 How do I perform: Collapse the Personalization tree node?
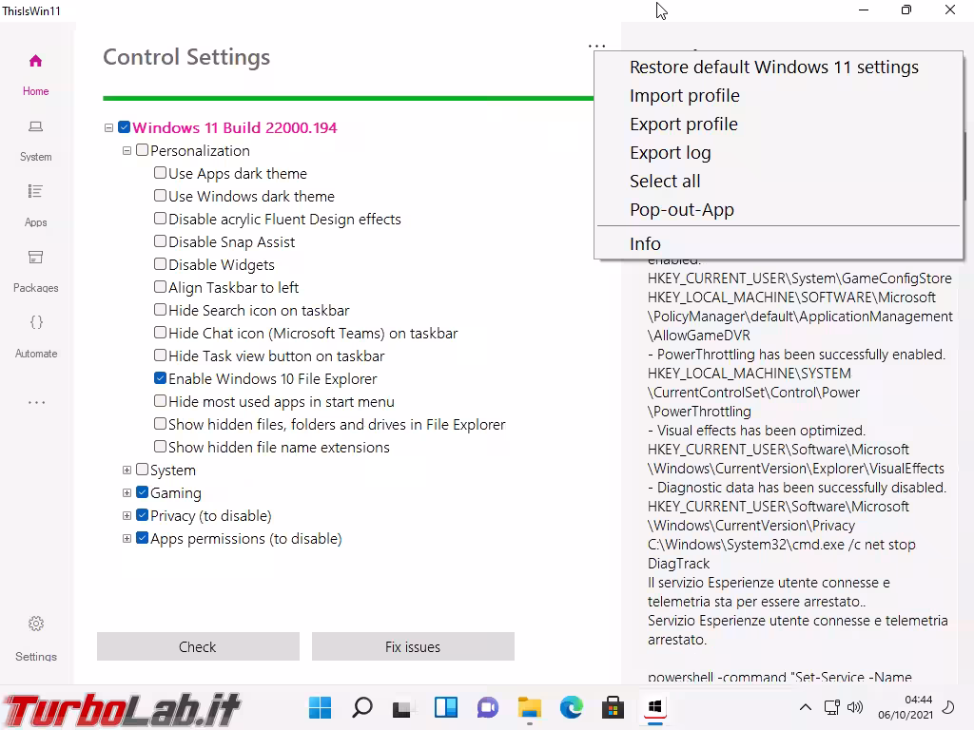[127, 151]
